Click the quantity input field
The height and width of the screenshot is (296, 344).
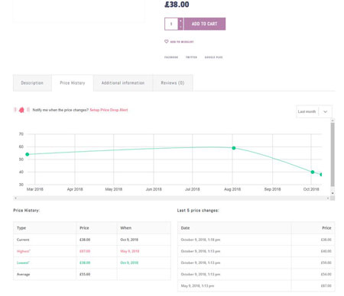point(171,24)
